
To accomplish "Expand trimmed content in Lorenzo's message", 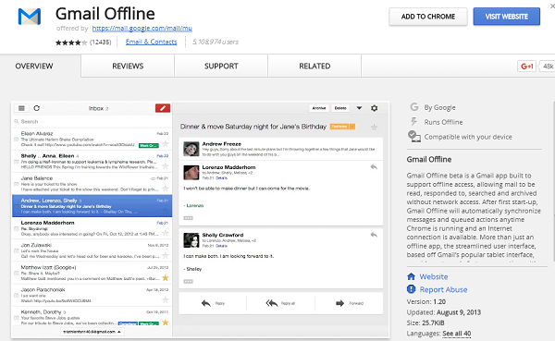I will pyautogui.click(x=189, y=218).
